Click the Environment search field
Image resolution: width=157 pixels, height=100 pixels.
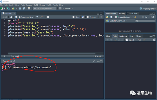145,21
